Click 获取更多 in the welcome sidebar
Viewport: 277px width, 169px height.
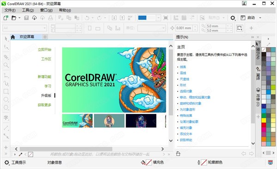(44, 105)
